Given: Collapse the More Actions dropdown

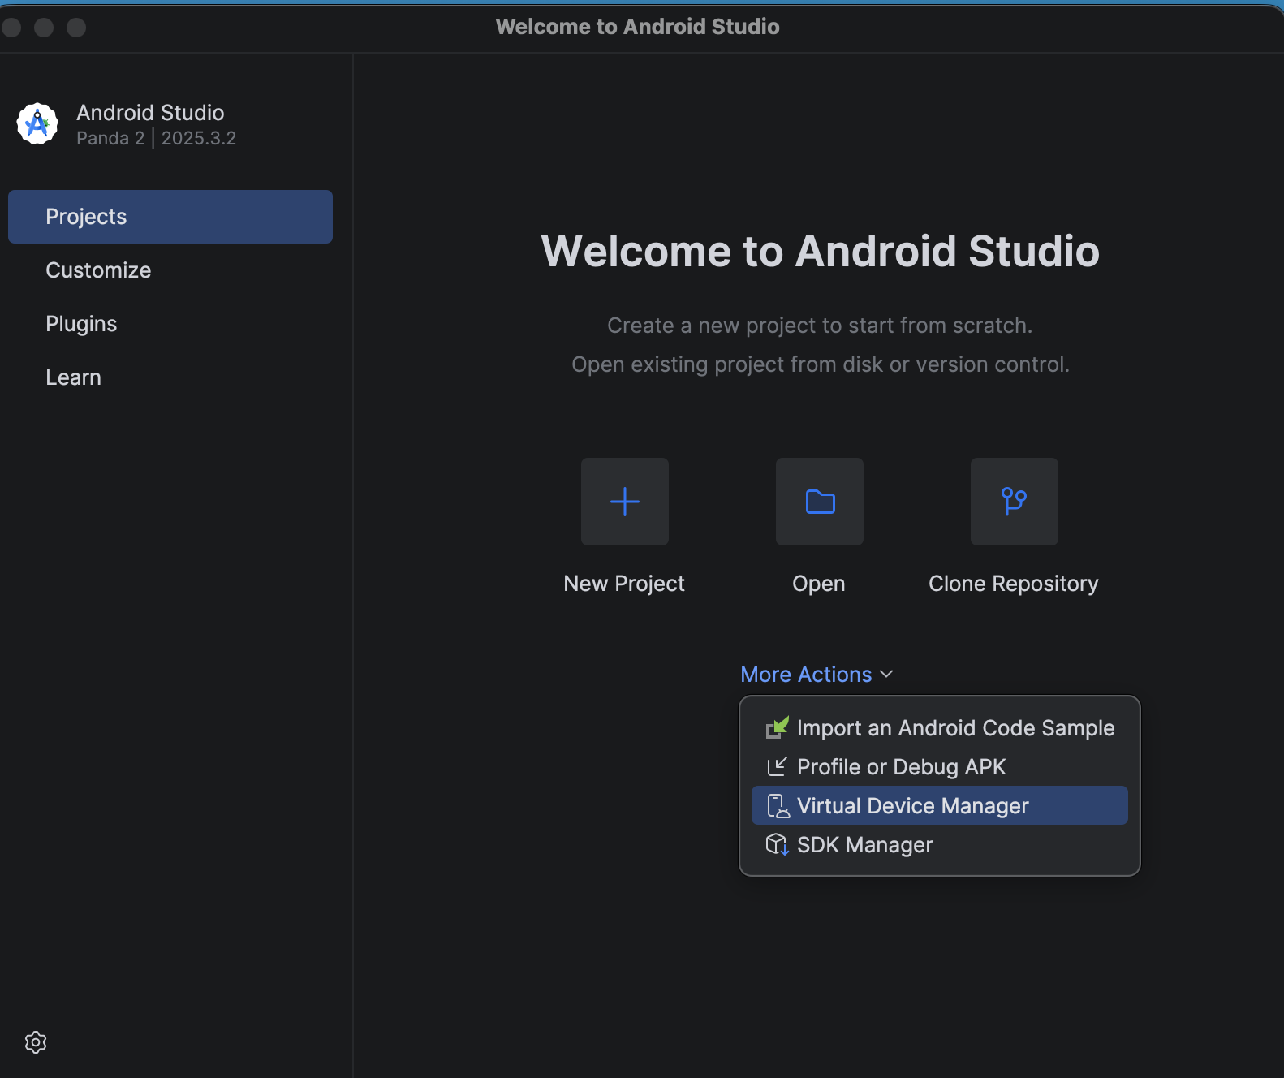Looking at the screenshot, I should 817,675.
